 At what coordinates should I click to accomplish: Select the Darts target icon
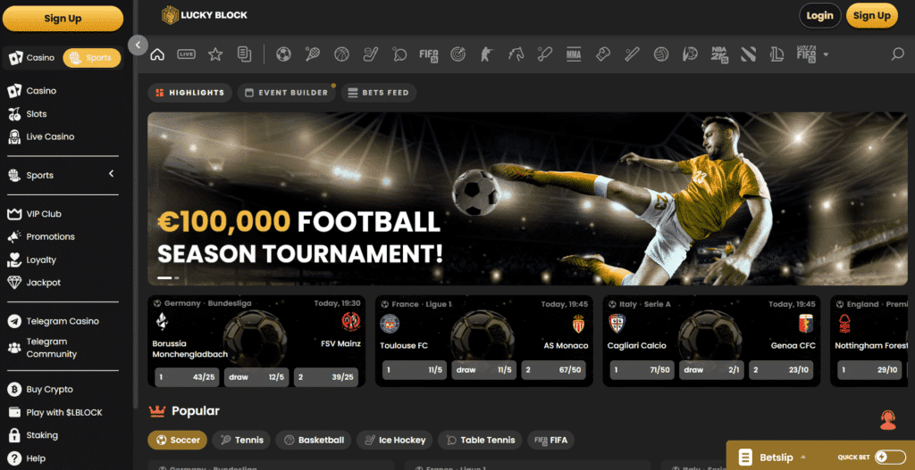(458, 54)
